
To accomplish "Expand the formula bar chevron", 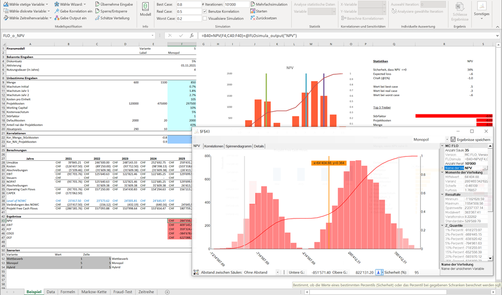I will 497,36.
